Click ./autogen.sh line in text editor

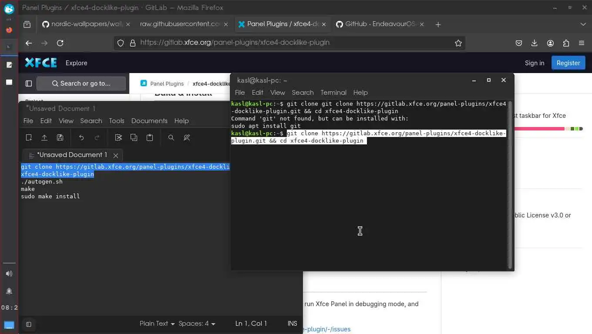[42, 181]
